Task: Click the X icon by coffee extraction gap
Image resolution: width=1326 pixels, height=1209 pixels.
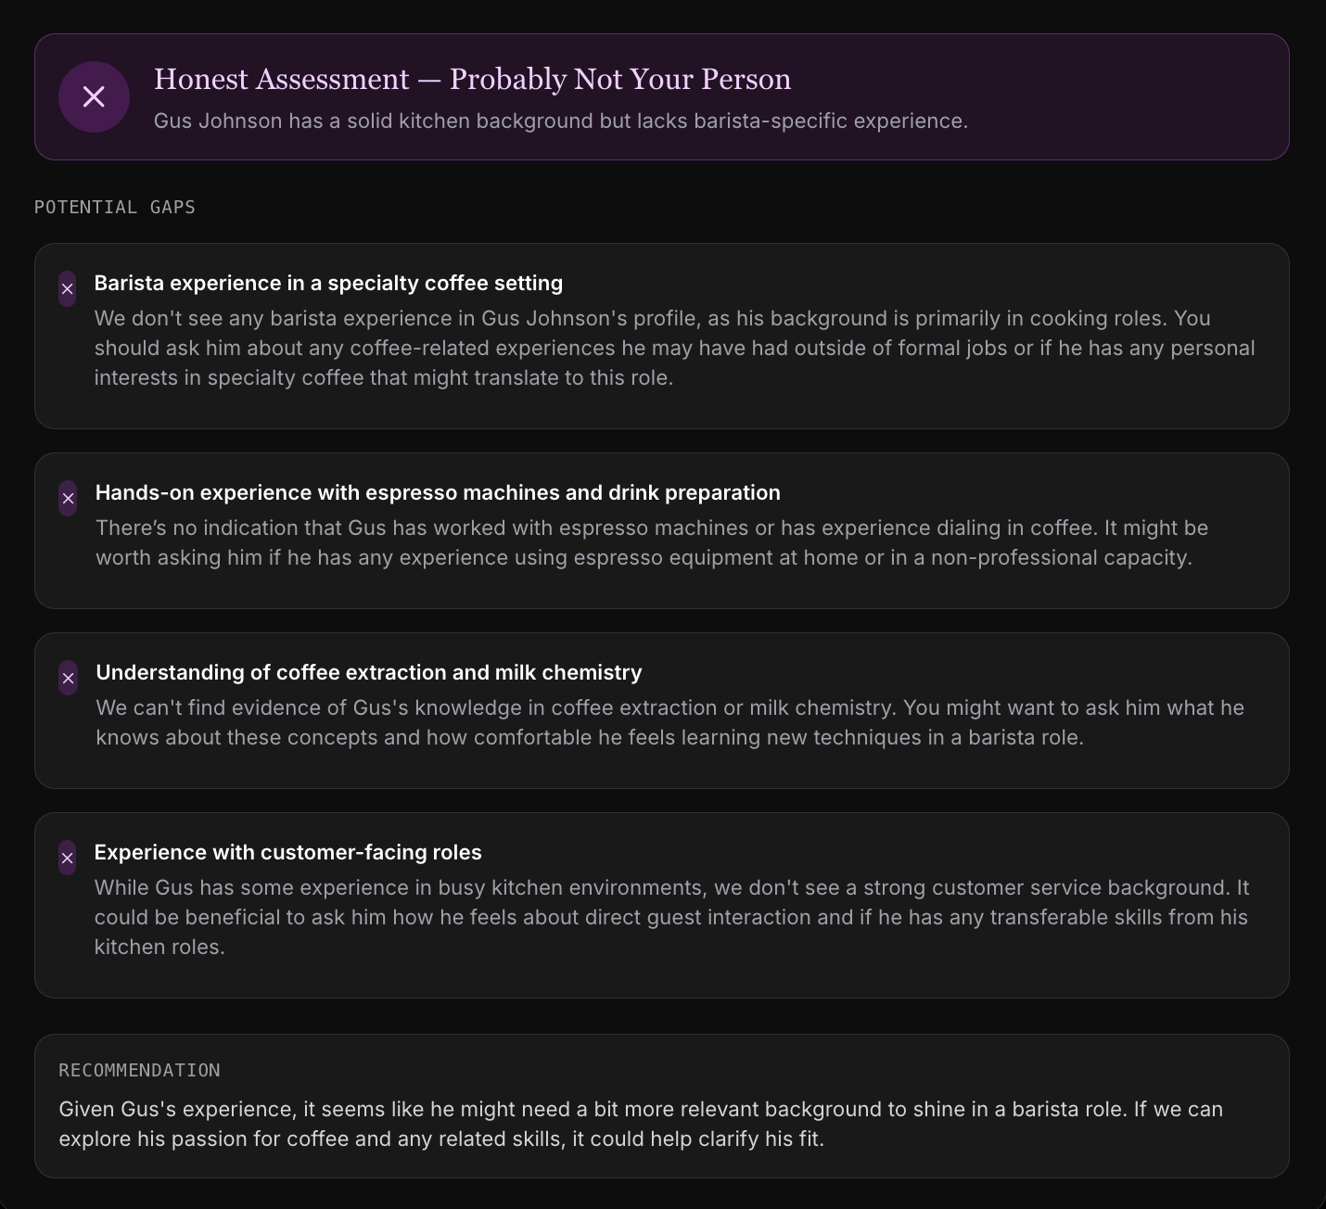Action: click(68, 679)
